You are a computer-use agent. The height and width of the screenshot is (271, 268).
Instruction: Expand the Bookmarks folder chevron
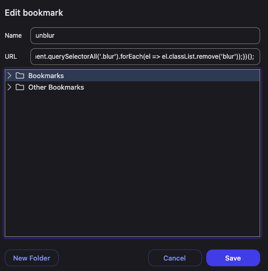(9, 75)
